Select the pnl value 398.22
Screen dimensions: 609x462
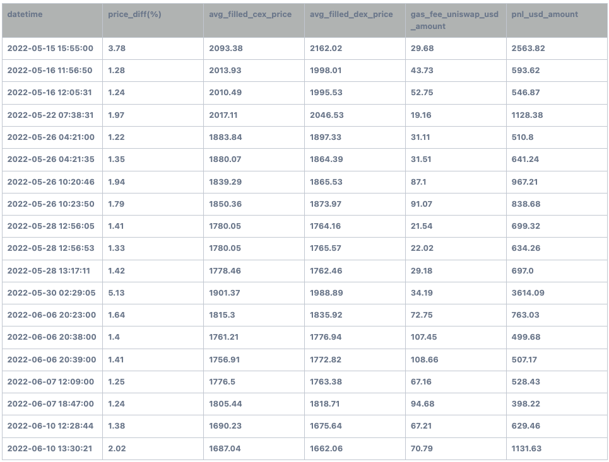tap(523, 403)
